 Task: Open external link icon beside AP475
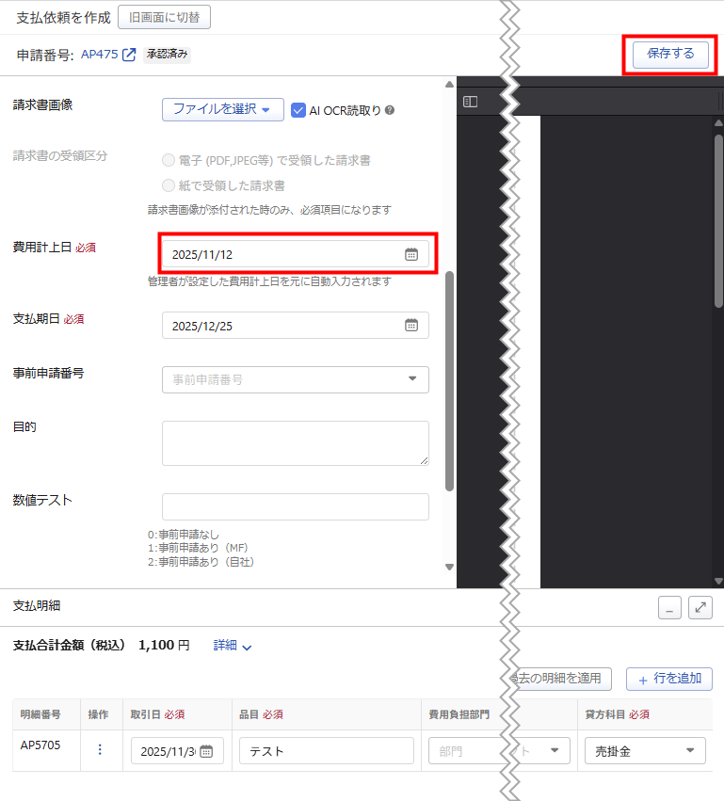pos(130,55)
